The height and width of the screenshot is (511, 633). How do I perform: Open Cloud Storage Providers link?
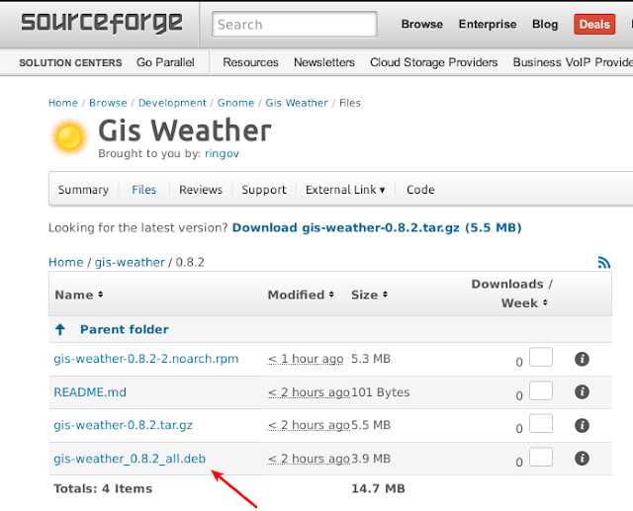coord(434,62)
